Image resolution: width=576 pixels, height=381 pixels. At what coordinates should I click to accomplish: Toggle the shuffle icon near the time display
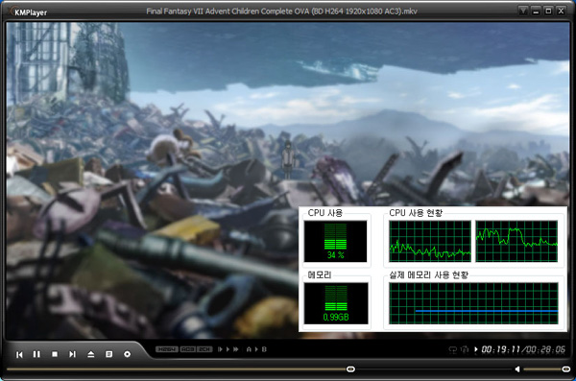(x=465, y=349)
